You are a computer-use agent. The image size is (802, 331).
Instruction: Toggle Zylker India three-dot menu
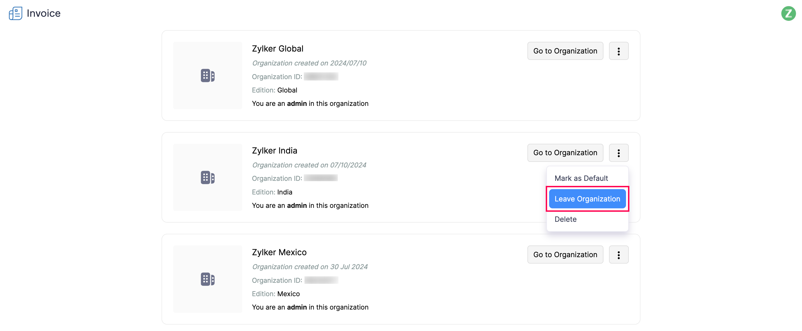(x=618, y=153)
